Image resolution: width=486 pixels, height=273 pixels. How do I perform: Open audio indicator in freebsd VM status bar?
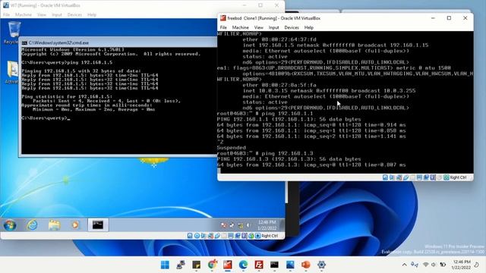coord(392,177)
